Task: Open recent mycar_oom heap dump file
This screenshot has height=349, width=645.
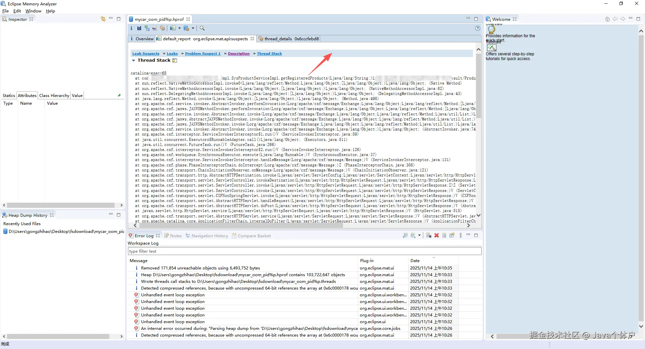Action: [64, 232]
